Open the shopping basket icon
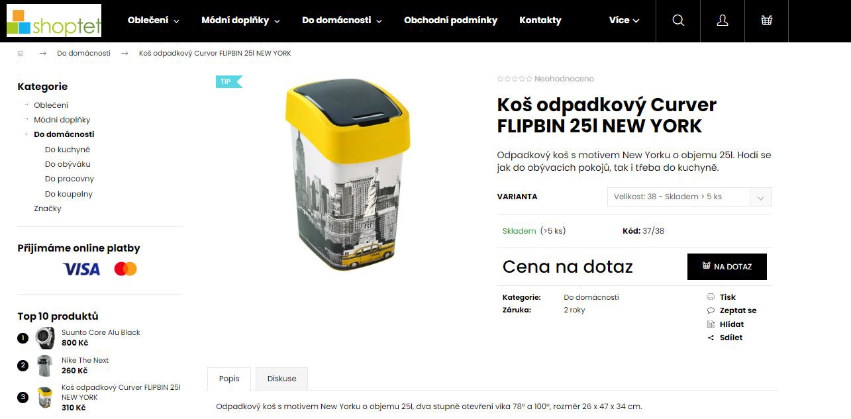851x419 pixels. 766,21
